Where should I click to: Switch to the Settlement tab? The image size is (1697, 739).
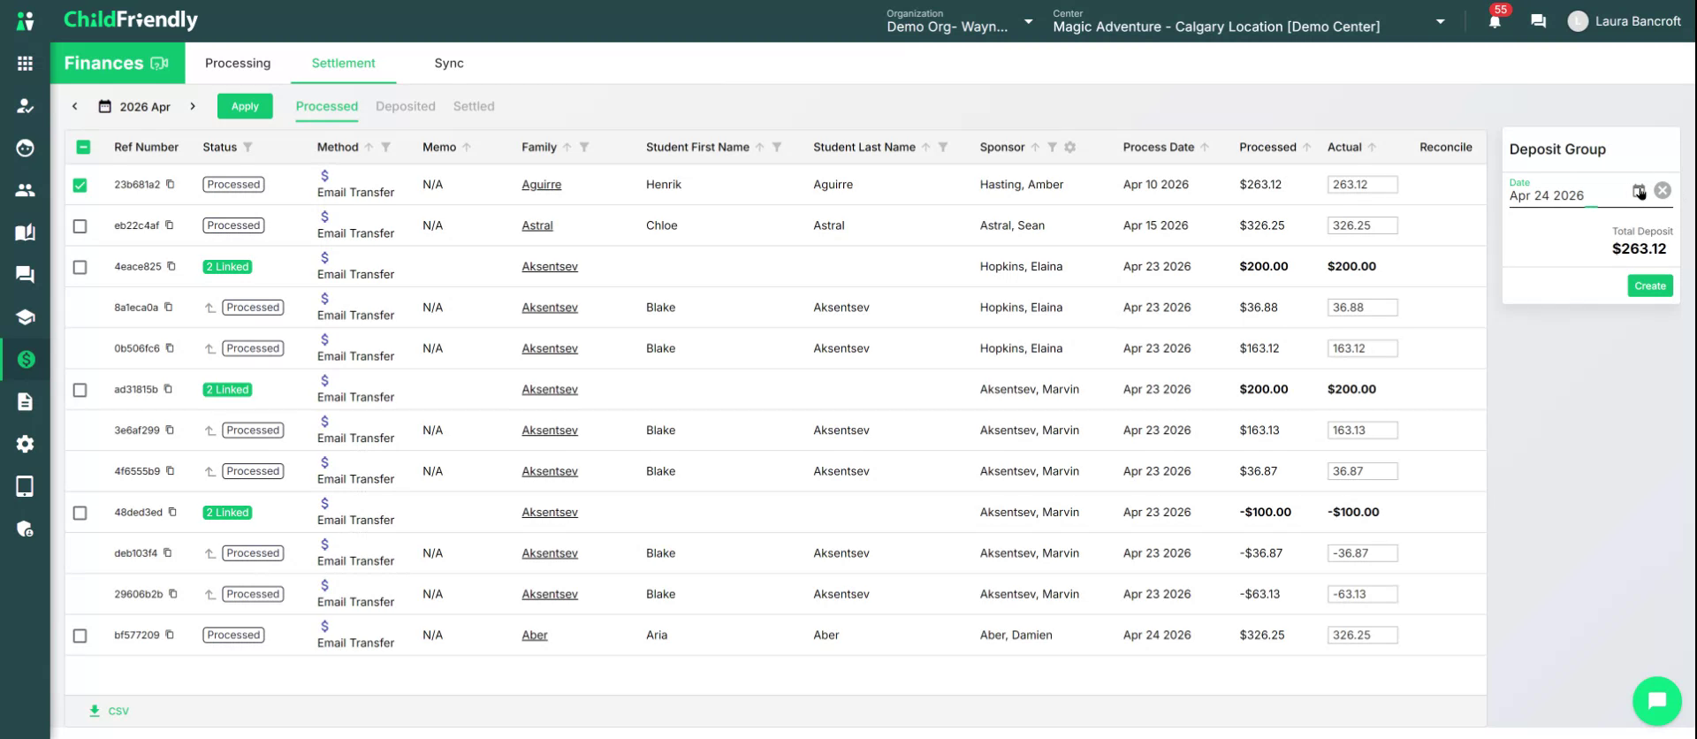click(343, 64)
